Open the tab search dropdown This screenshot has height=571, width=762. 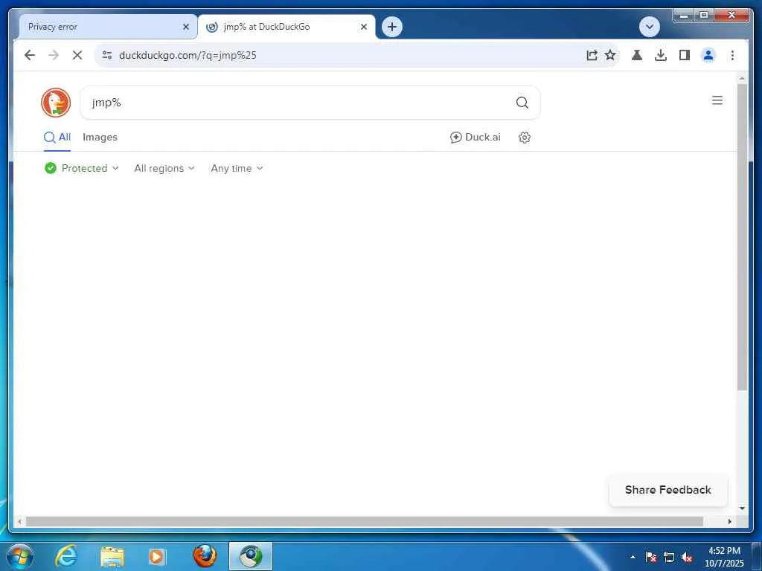[649, 27]
